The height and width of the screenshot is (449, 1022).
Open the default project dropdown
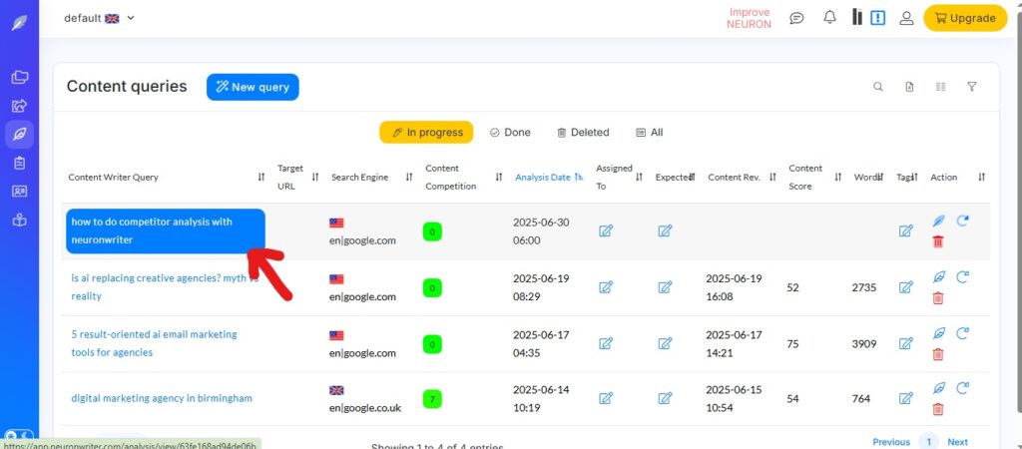point(99,18)
